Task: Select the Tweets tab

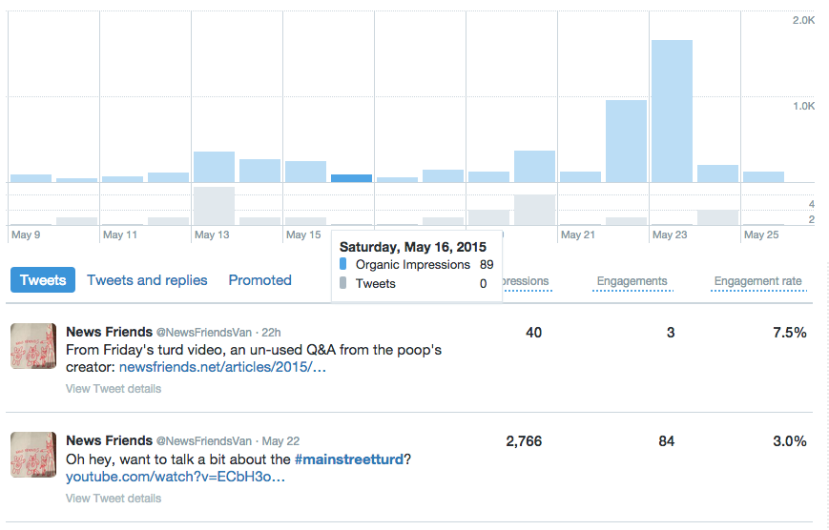Action: tap(43, 280)
